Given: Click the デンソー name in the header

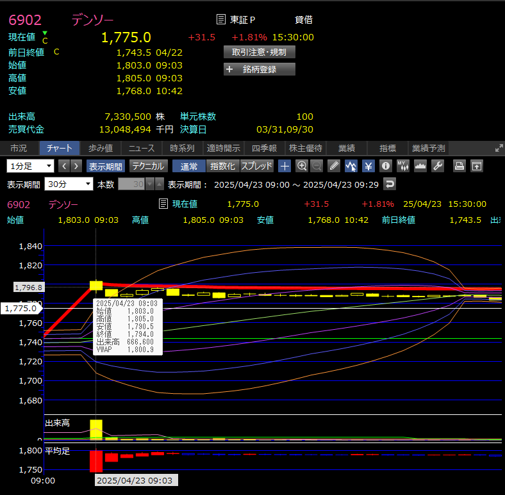Looking at the screenshot, I should (92, 20).
